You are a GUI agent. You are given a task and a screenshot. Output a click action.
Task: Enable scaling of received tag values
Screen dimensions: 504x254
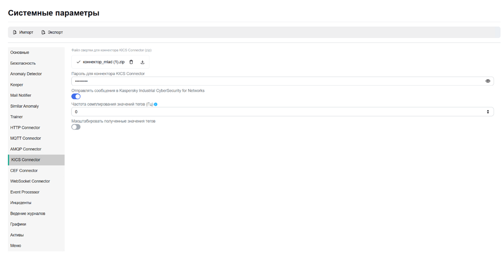coord(76,127)
